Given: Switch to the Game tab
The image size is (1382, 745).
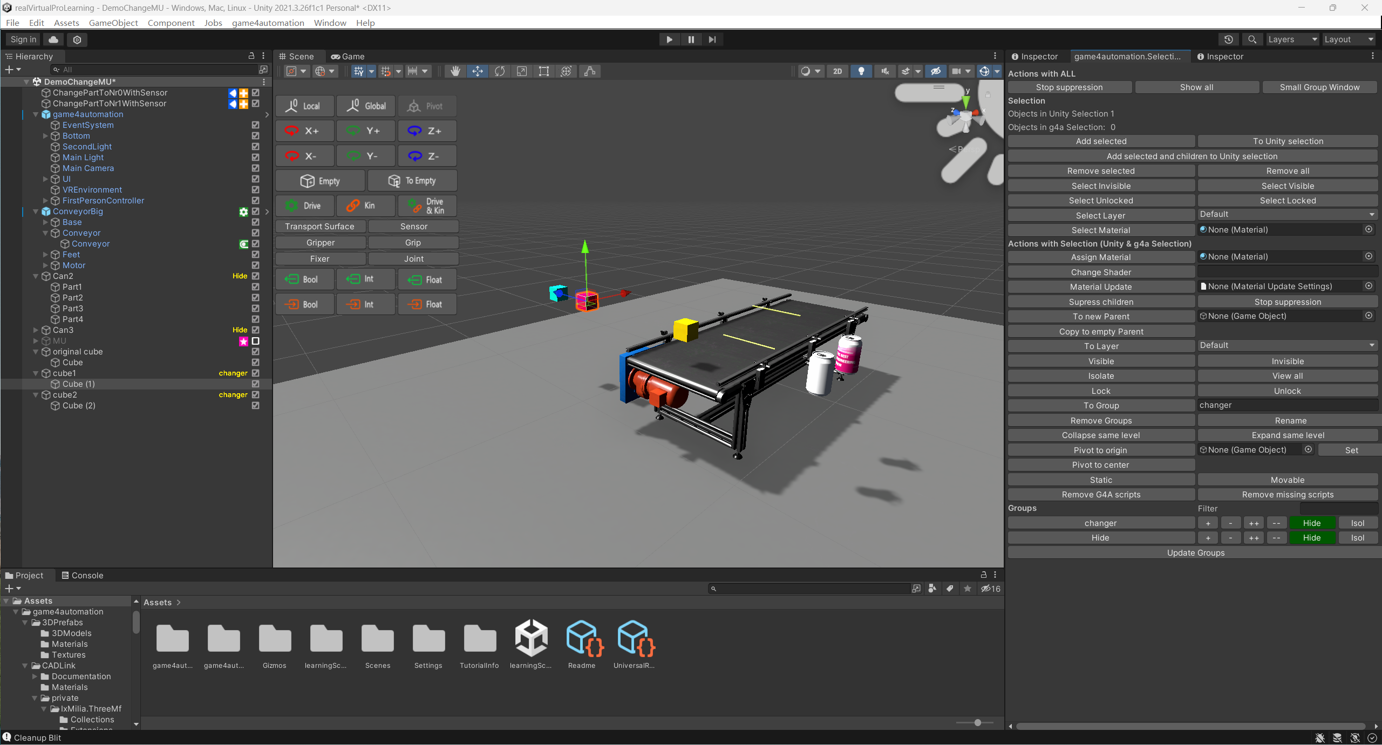Looking at the screenshot, I should pos(348,57).
